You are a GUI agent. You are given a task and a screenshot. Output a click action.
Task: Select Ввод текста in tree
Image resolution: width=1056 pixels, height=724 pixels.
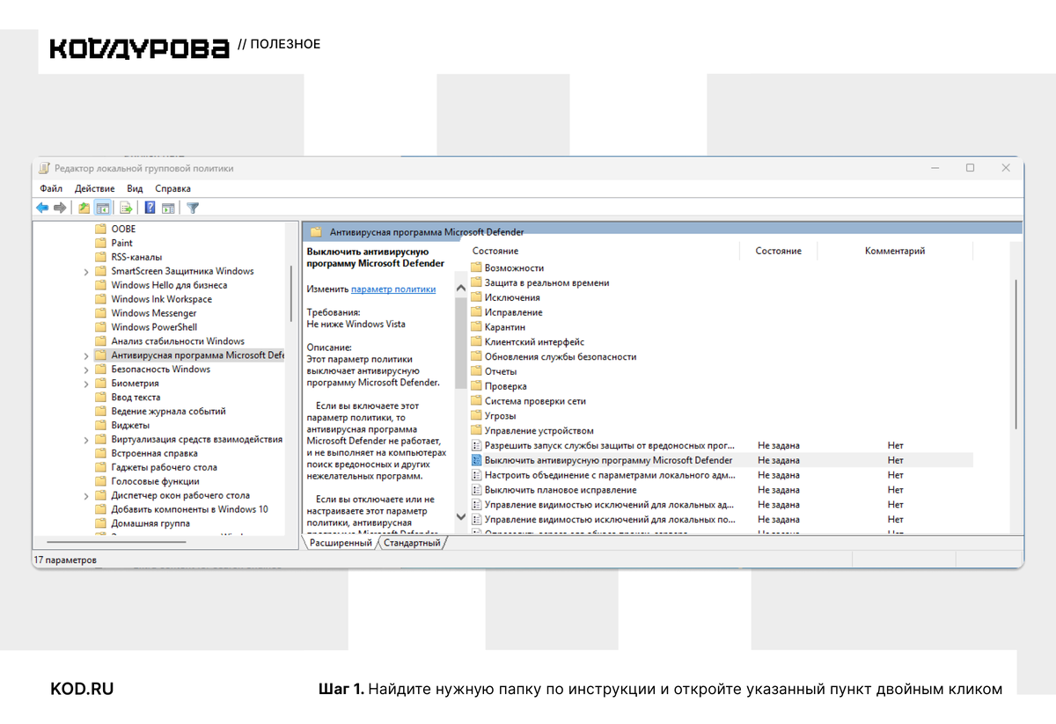click(x=136, y=398)
